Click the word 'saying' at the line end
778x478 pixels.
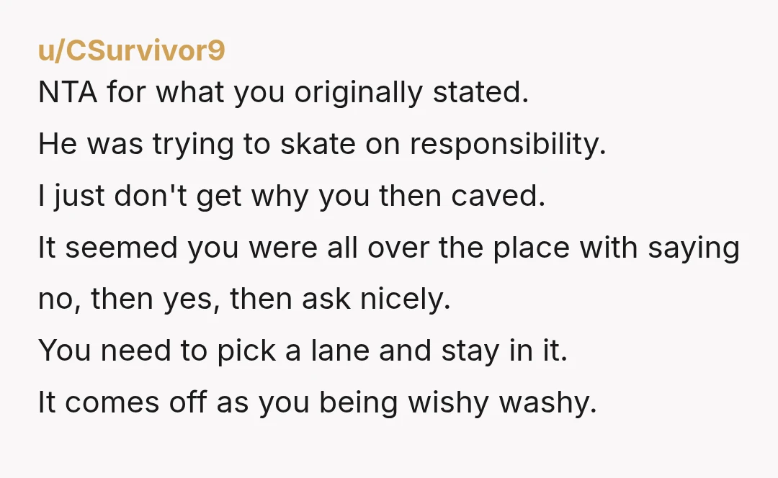[x=694, y=248]
